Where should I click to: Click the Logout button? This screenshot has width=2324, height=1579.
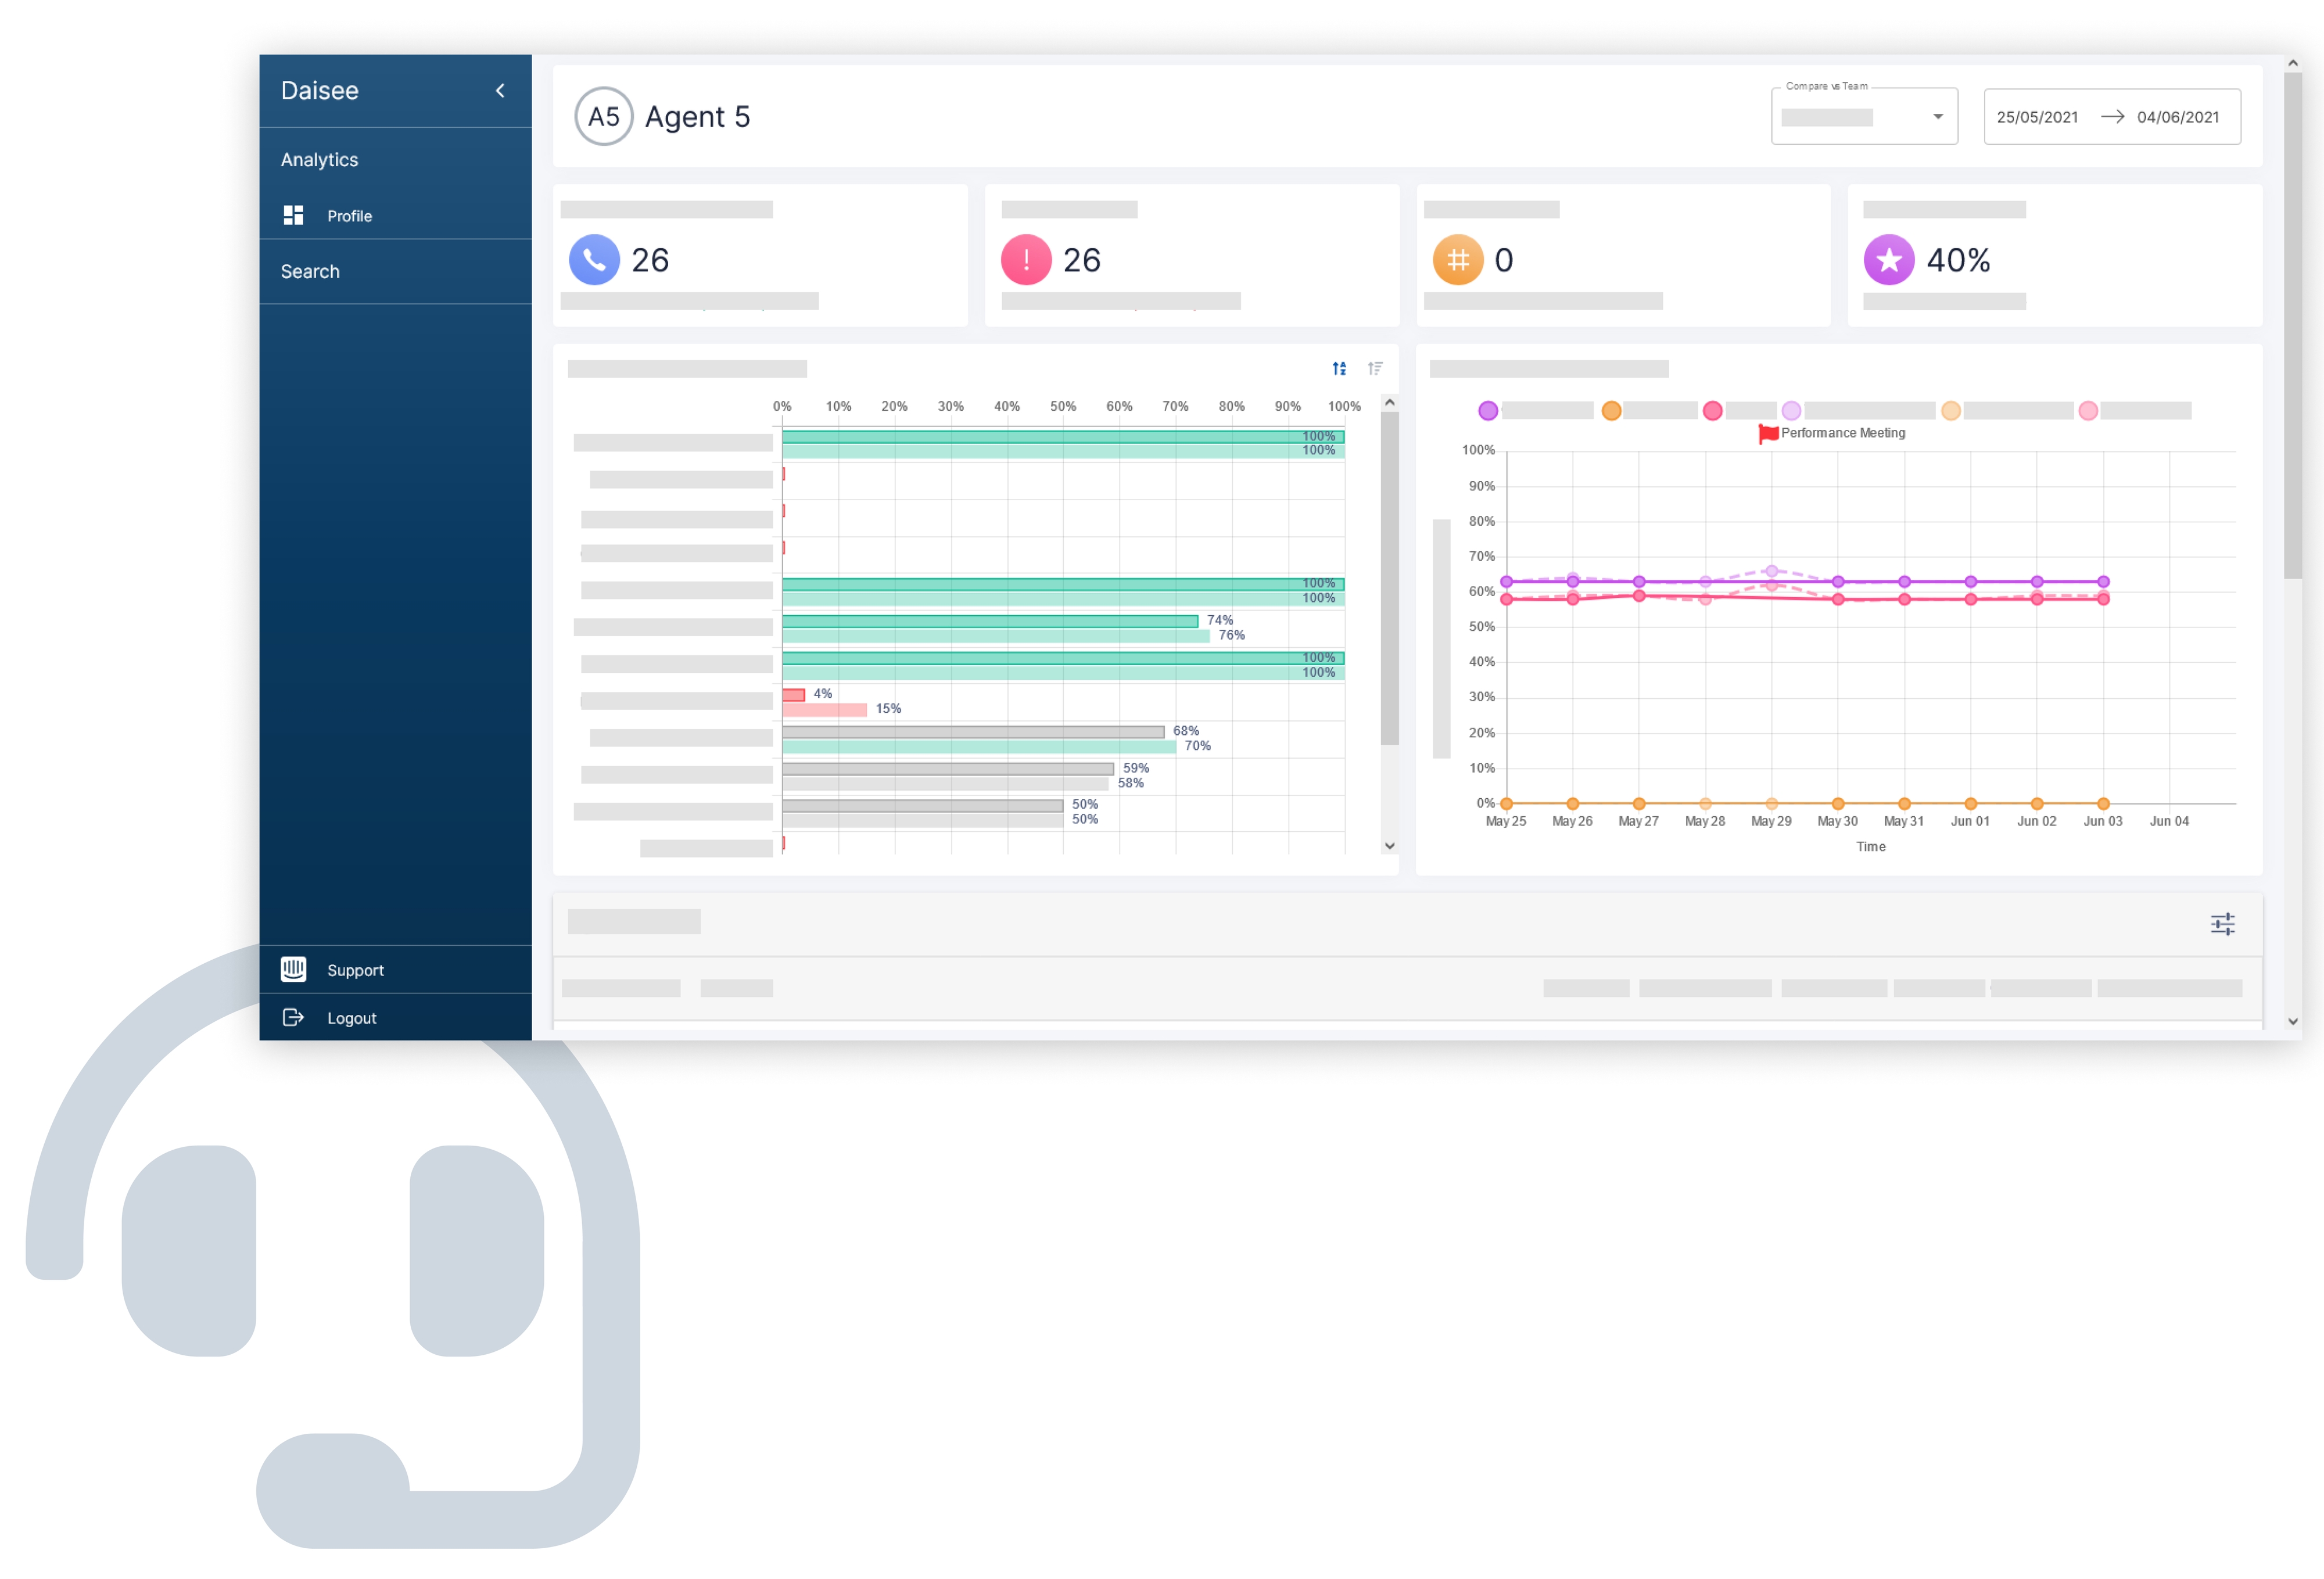[x=351, y=1017]
